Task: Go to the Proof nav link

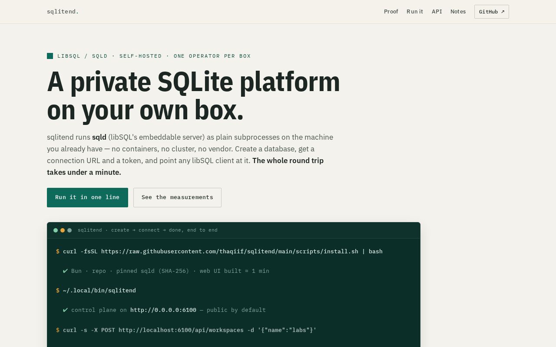Action: (391, 12)
